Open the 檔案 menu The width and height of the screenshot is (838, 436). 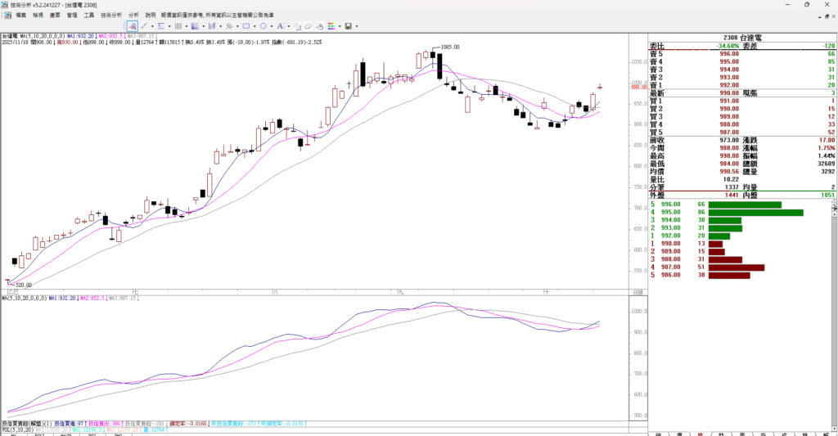coord(20,15)
